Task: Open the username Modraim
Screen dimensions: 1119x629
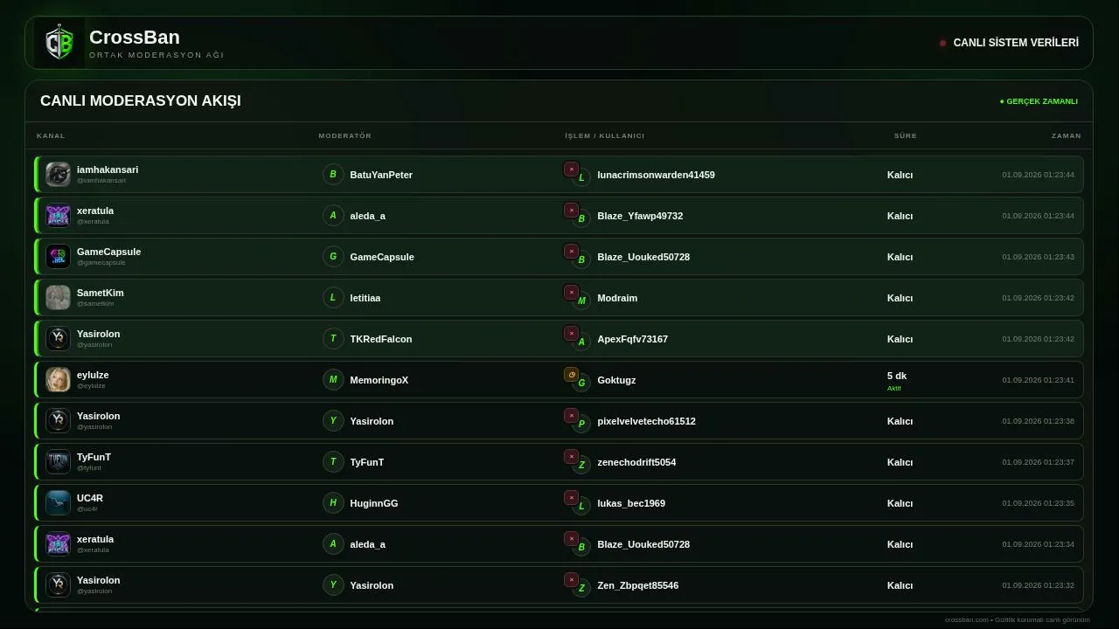Action: pos(617,298)
